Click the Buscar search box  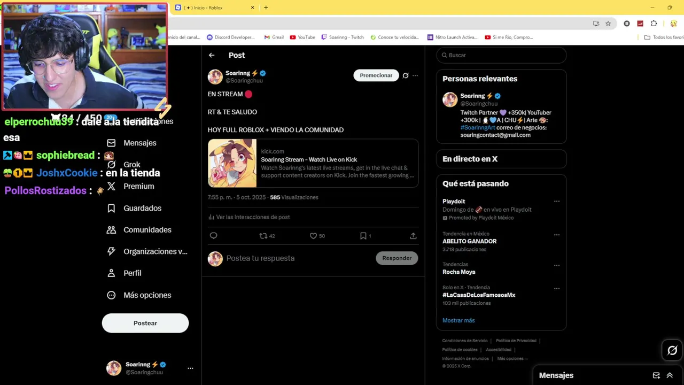click(501, 55)
